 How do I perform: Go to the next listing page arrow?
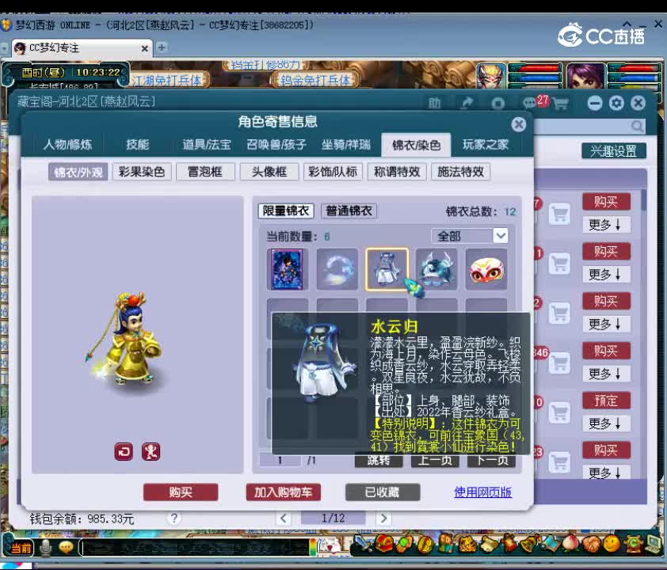tap(383, 518)
